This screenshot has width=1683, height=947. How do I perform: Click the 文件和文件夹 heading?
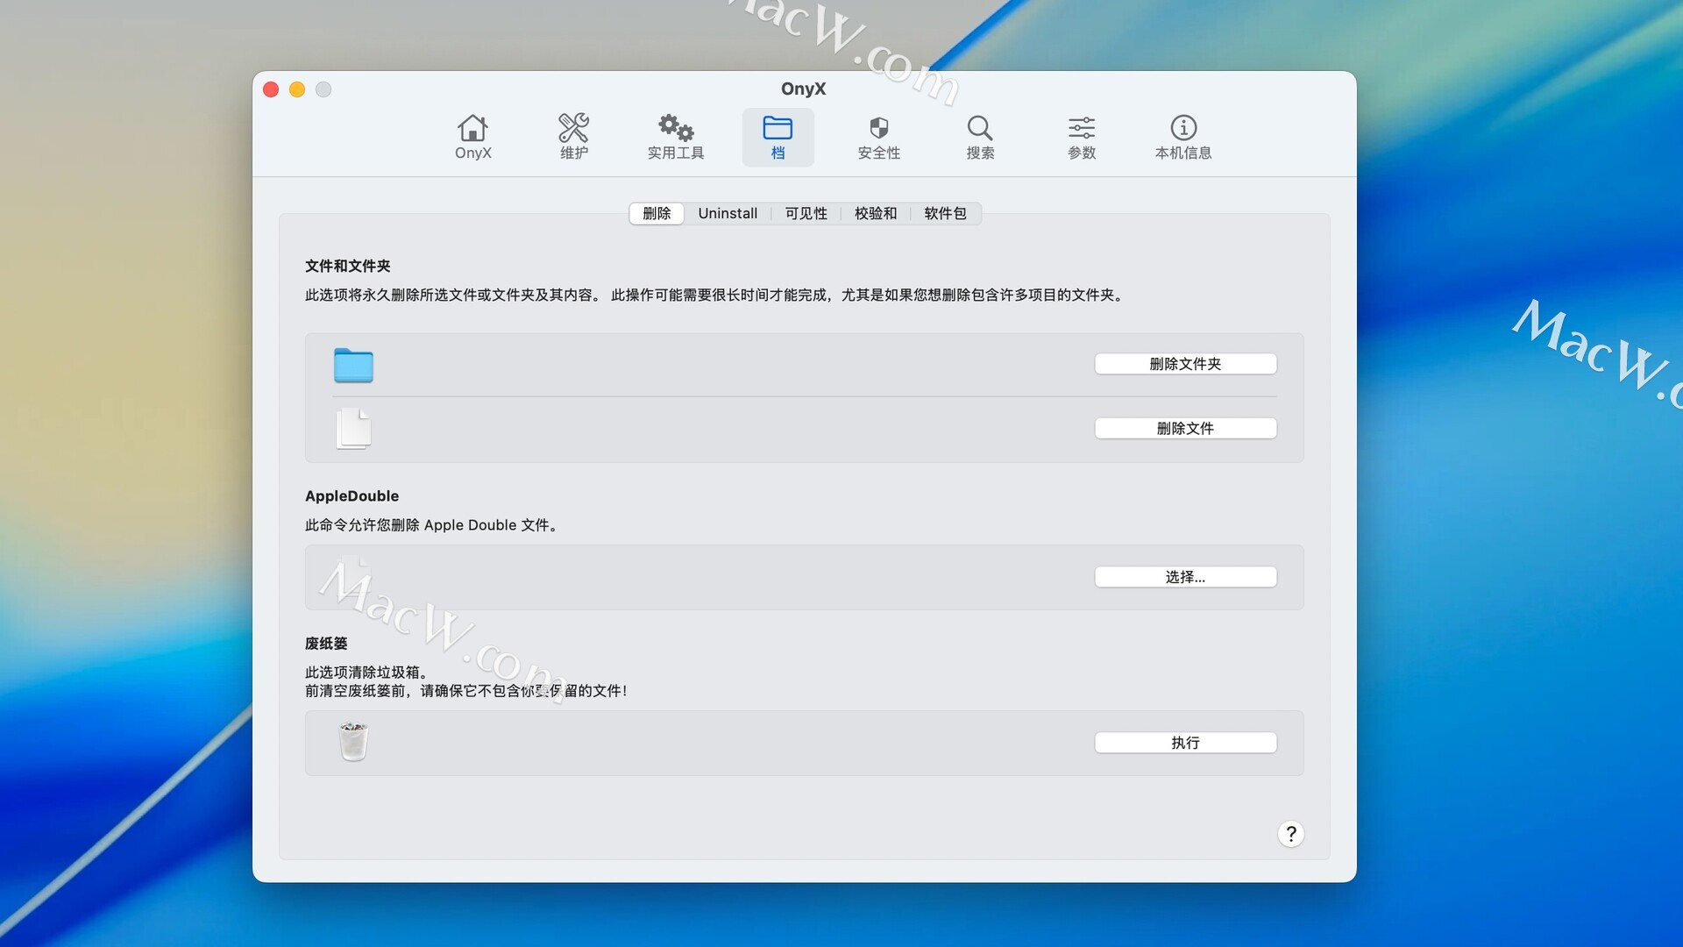348,266
